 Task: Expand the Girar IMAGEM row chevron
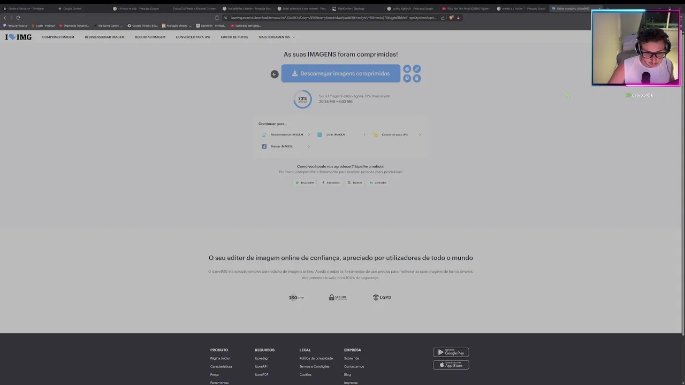click(x=364, y=135)
